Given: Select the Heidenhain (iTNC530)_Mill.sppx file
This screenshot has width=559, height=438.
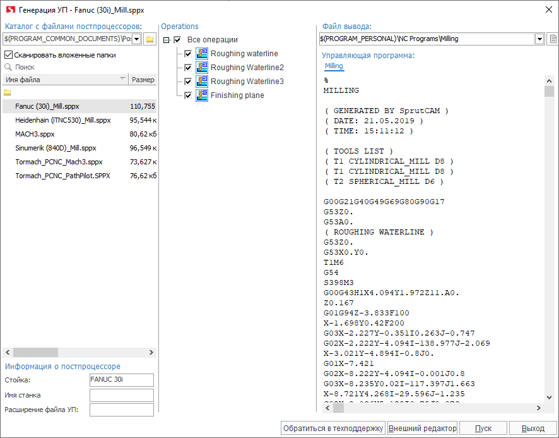Looking at the screenshot, I should point(62,120).
